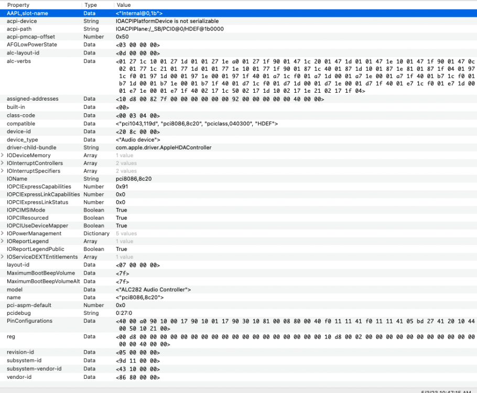Select the device-id property row
This screenshot has width=477, height=393.
pyautogui.click(x=238, y=132)
